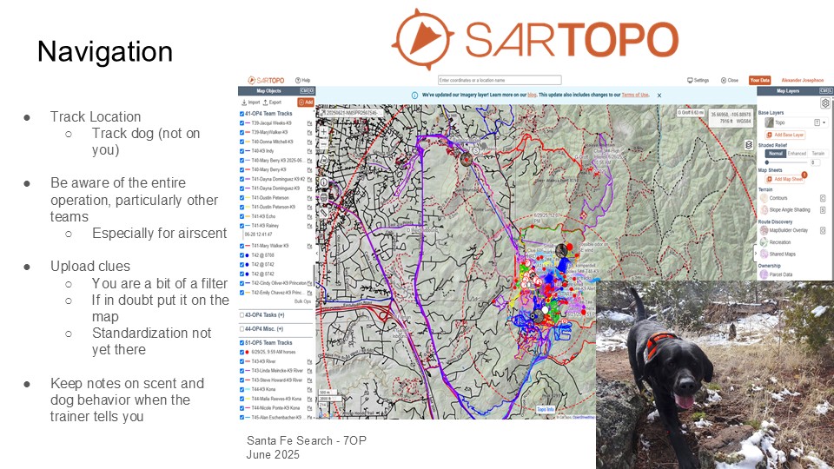
Task: Click Add Map Sheet button
Action: click(x=785, y=179)
